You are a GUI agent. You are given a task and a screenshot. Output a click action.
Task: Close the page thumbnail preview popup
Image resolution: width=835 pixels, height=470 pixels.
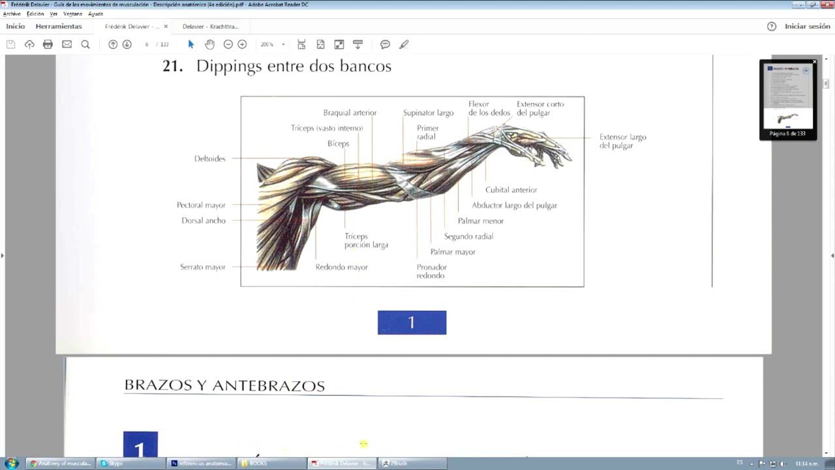tap(815, 61)
